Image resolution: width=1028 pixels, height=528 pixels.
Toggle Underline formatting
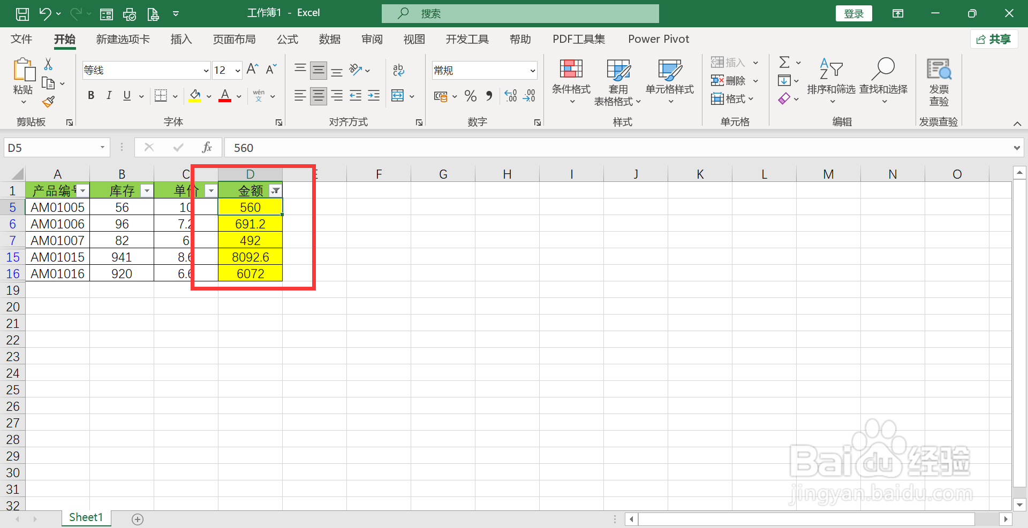[127, 96]
